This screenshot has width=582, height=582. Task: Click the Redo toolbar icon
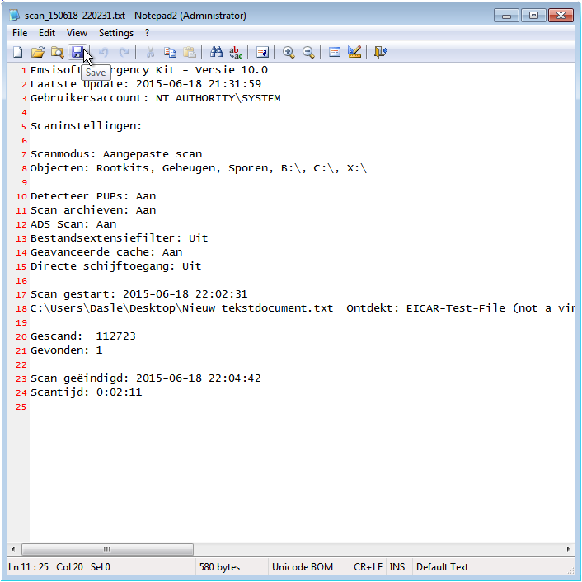124,52
